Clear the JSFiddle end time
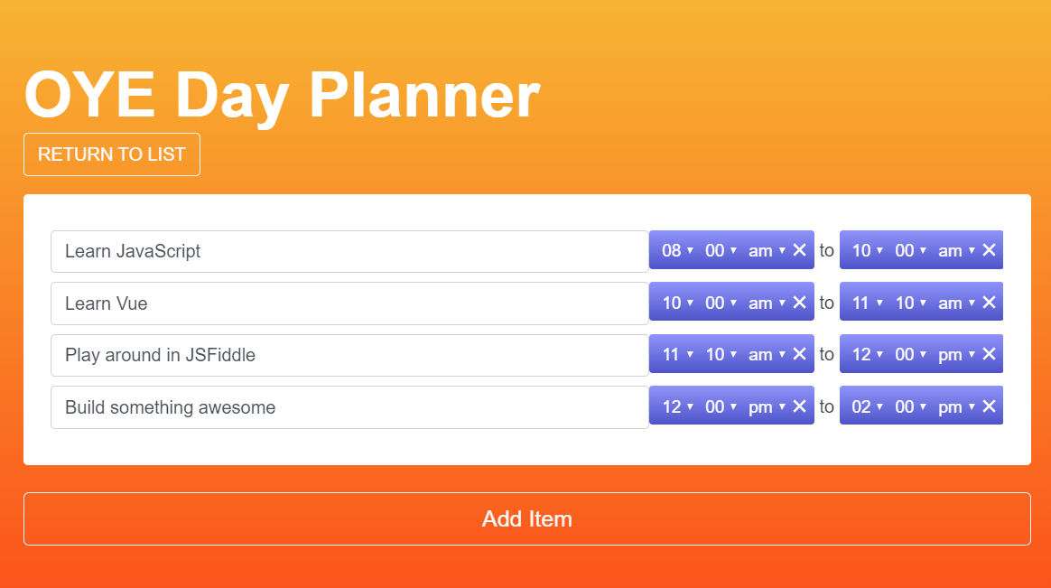The height and width of the screenshot is (588, 1051). pos(989,354)
